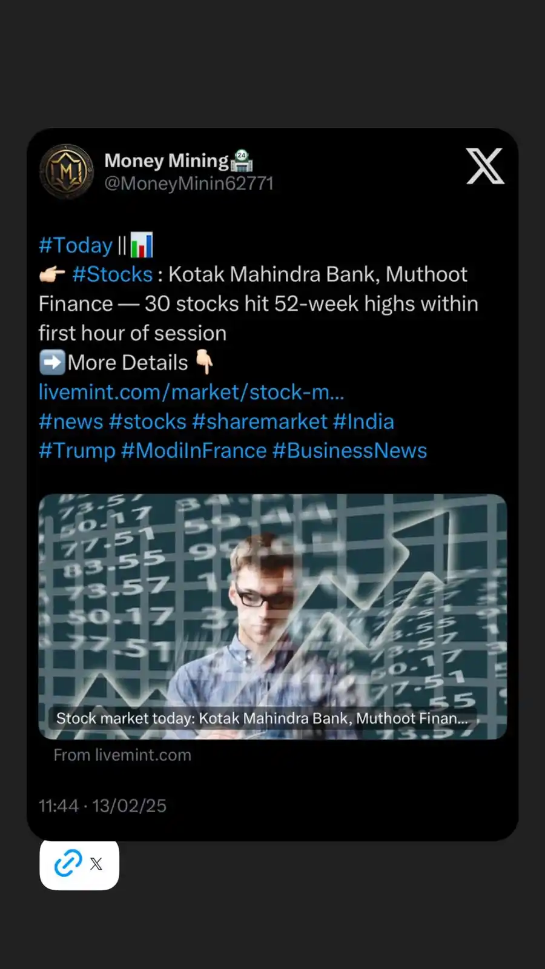The image size is (545, 969).
Task: Click the stock market article preview image
Action: tap(272, 606)
